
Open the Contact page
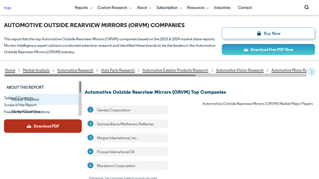(245, 8)
